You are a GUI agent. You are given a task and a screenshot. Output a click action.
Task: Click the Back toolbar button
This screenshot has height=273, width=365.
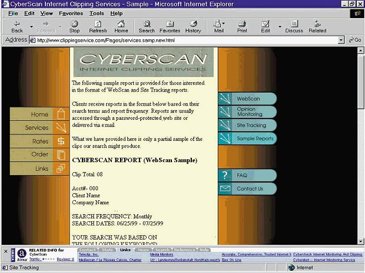coord(17,26)
